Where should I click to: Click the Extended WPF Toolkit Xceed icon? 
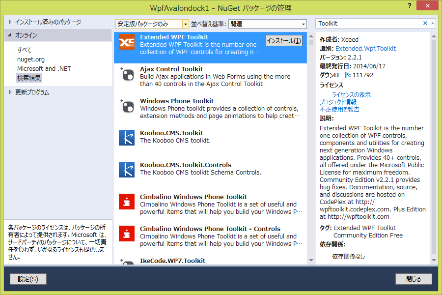[x=127, y=42]
